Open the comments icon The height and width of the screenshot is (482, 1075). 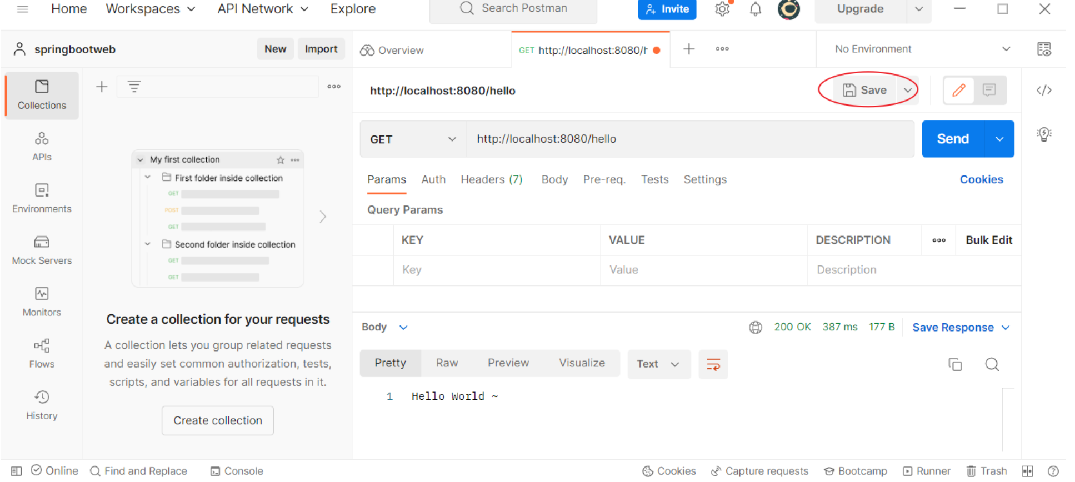click(x=989, y=90)
